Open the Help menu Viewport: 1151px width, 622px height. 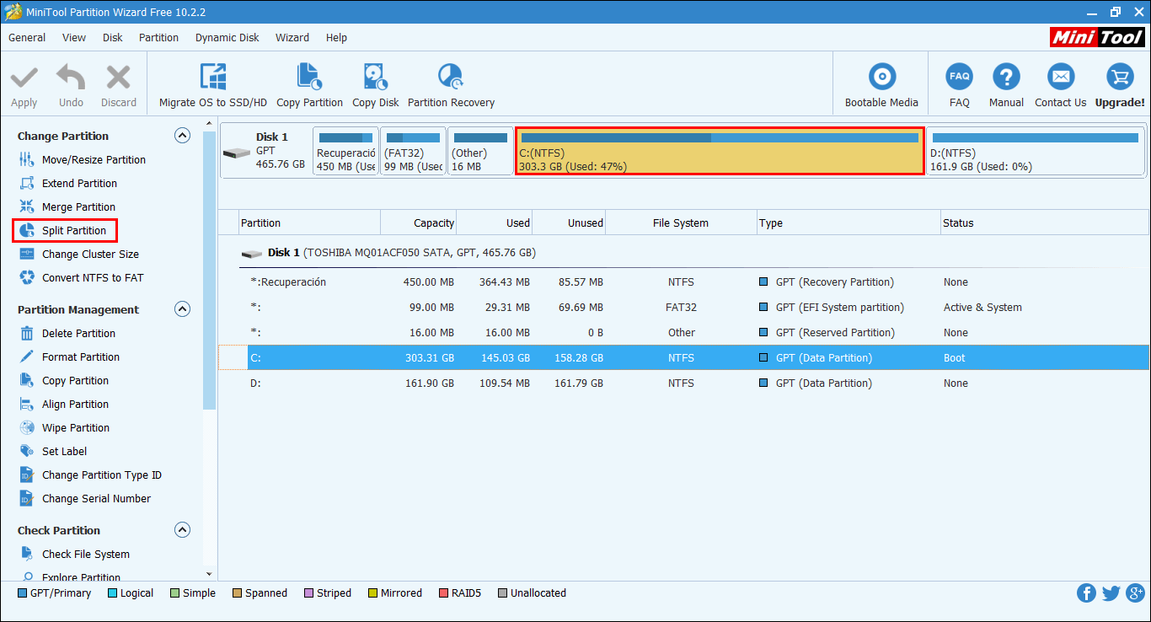(336, 37)
